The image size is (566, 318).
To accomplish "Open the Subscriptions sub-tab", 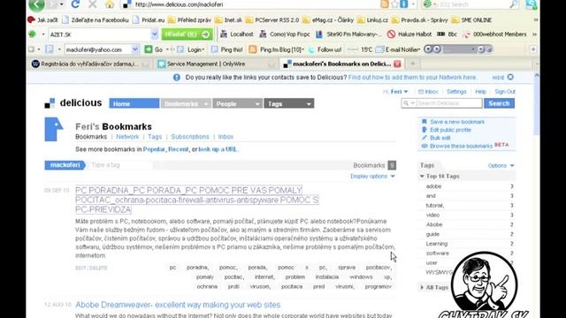I will pos(190,137).
